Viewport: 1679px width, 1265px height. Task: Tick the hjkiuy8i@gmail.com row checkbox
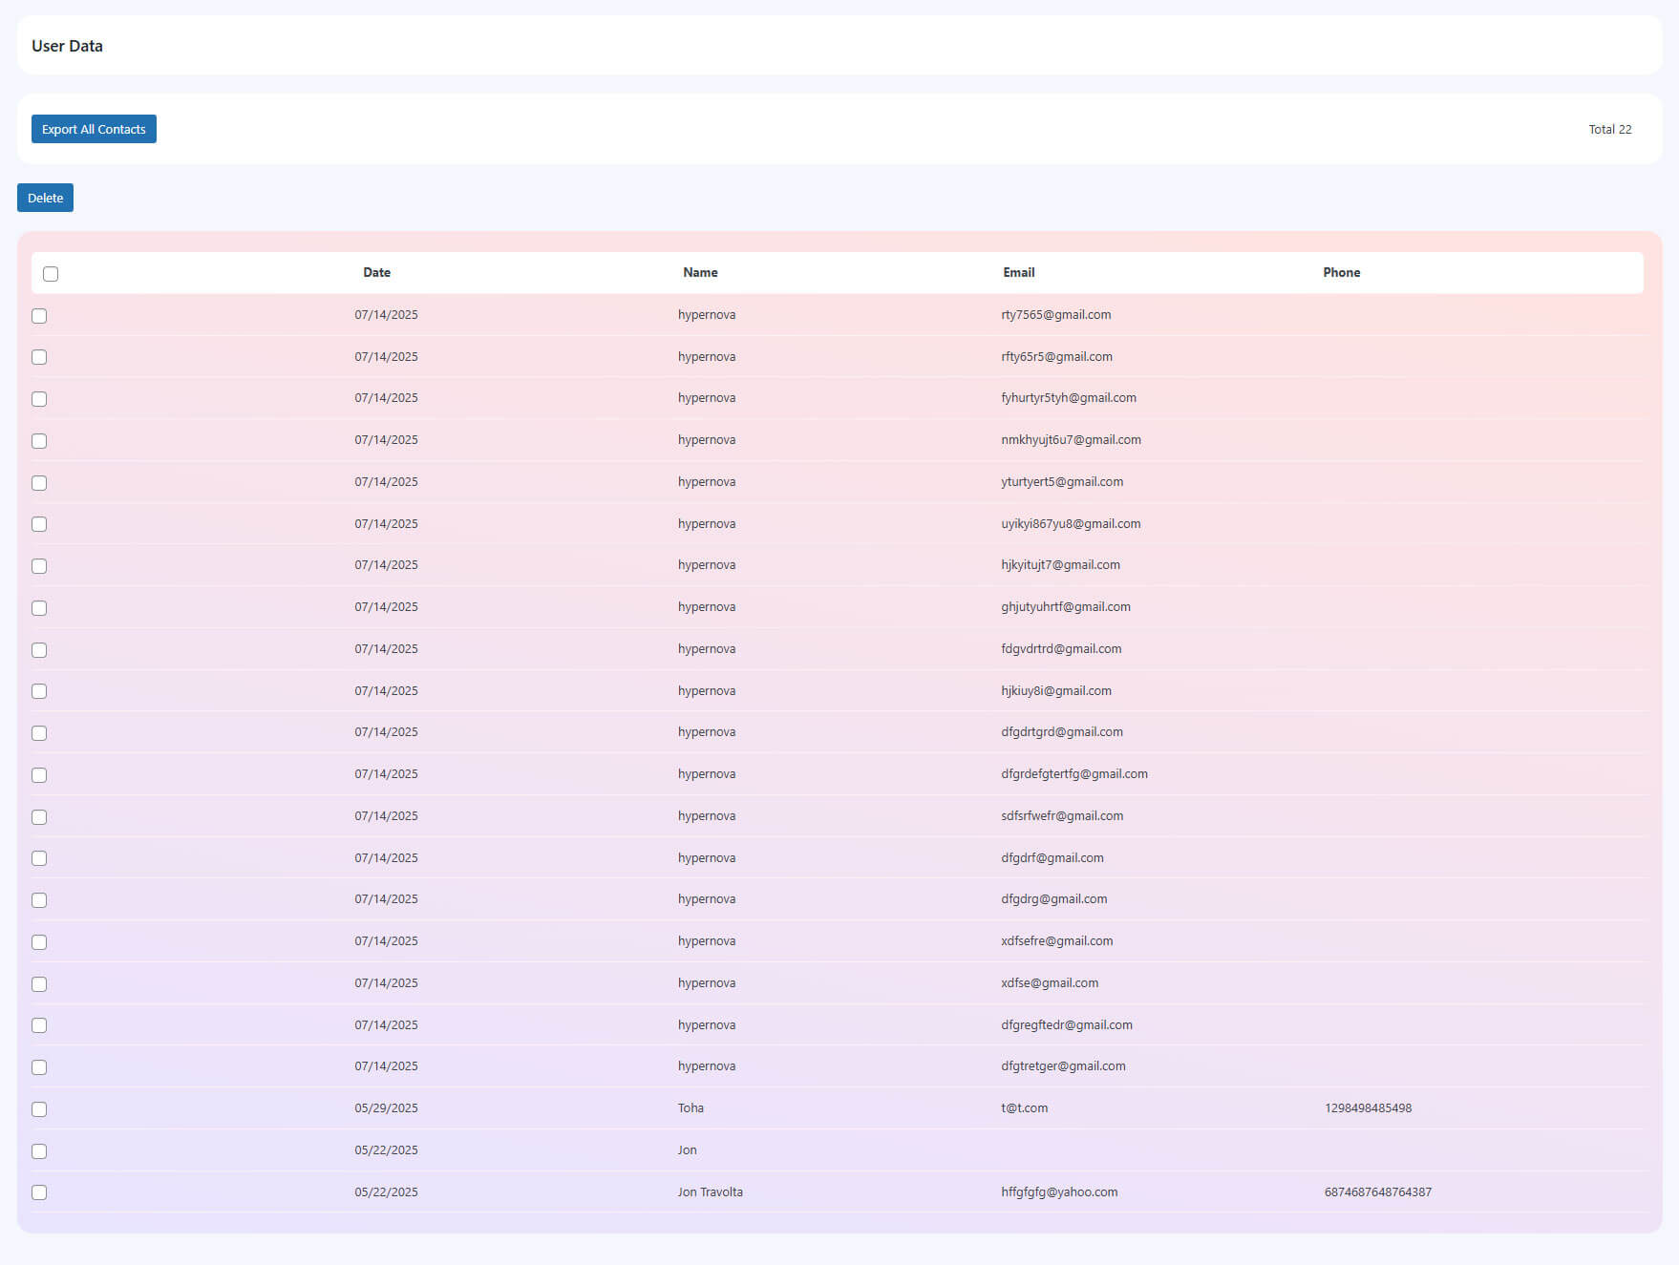click(x=39, y=691)
